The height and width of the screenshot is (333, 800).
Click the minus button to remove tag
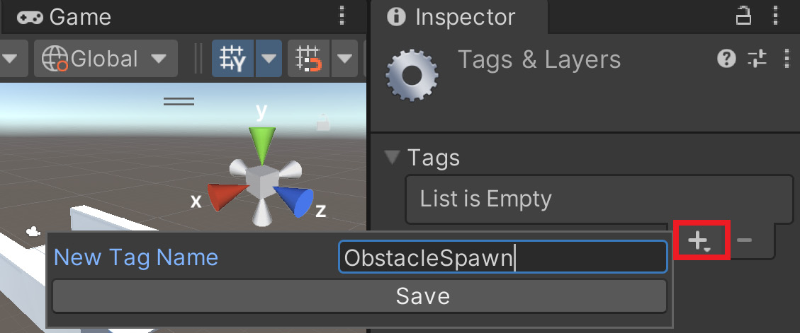(745, 240)
